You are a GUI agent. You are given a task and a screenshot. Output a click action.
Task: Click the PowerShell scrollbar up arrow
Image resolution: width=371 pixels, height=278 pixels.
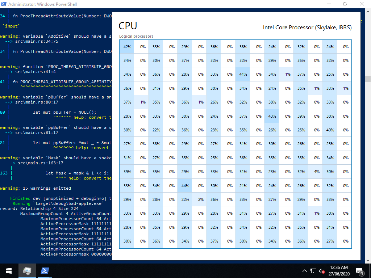pos(368,11)
